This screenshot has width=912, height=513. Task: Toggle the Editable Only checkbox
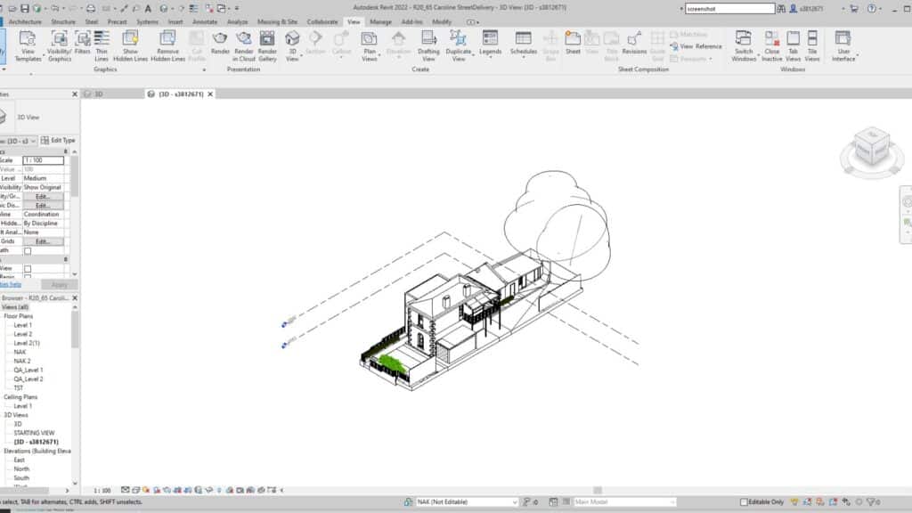click(x=744, y=502)
